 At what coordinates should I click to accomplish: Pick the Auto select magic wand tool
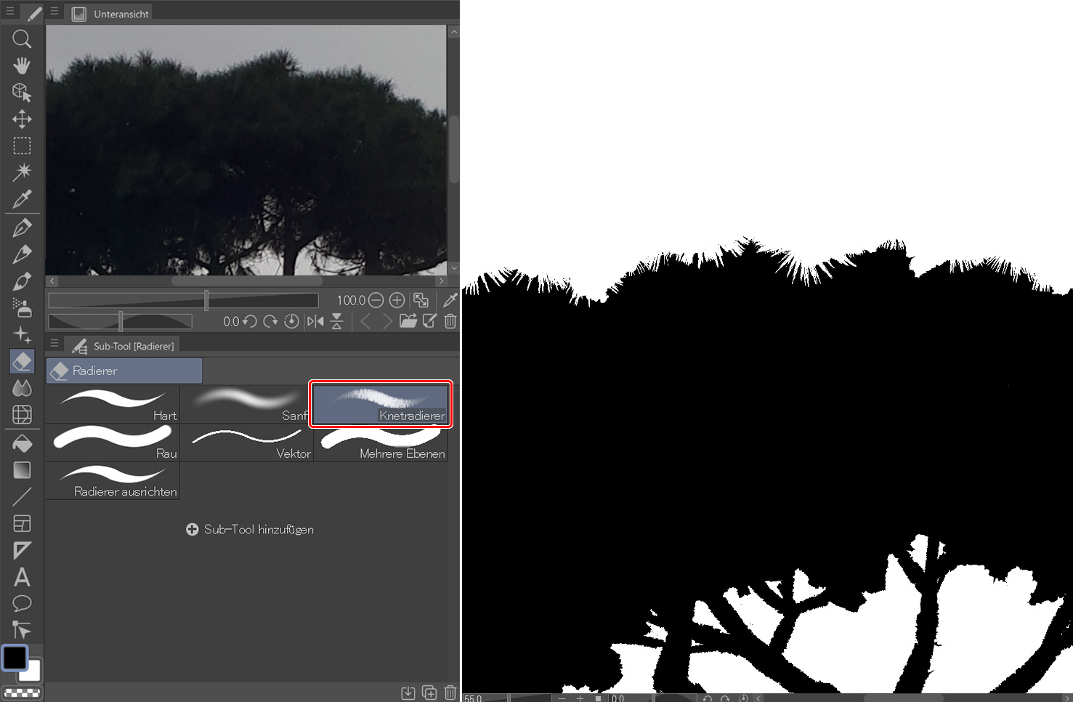point(22,172)
